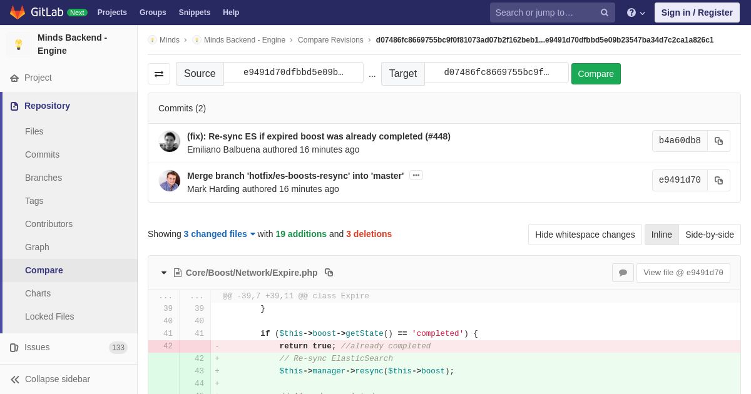Copy file path of Expire.php
This screenshot has width=751, height=394.
click(x=329, y=273)
